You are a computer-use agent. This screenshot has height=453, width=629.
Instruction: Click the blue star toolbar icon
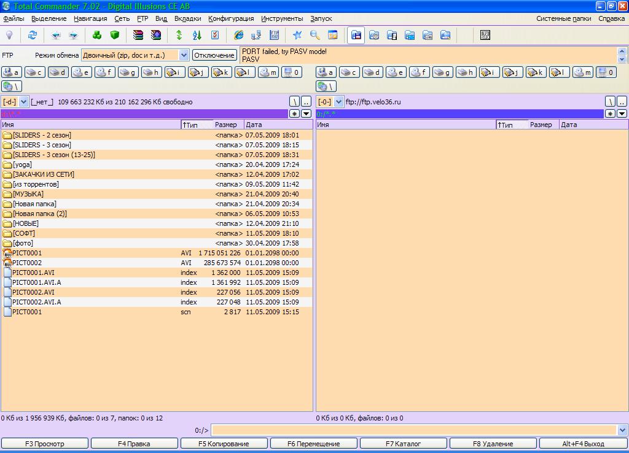click(x=297, y=35)
